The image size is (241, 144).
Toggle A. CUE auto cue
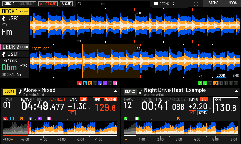66,4
